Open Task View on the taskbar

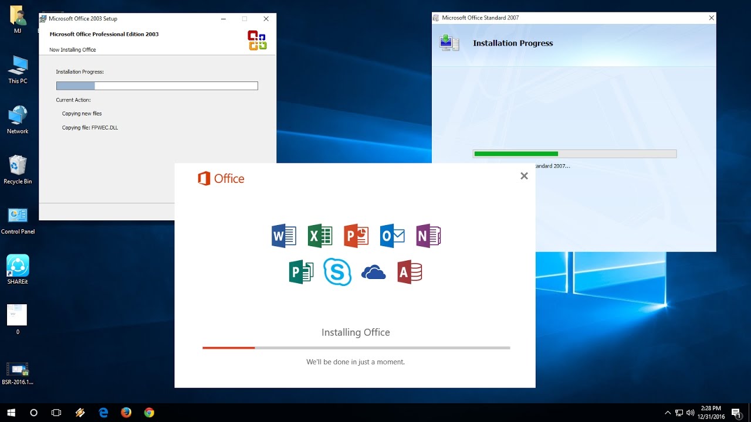point(56,413)
